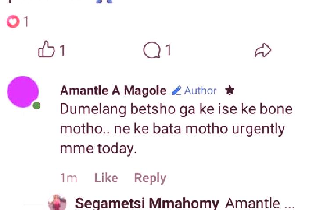Click the Author badge label

coord(200,91)
